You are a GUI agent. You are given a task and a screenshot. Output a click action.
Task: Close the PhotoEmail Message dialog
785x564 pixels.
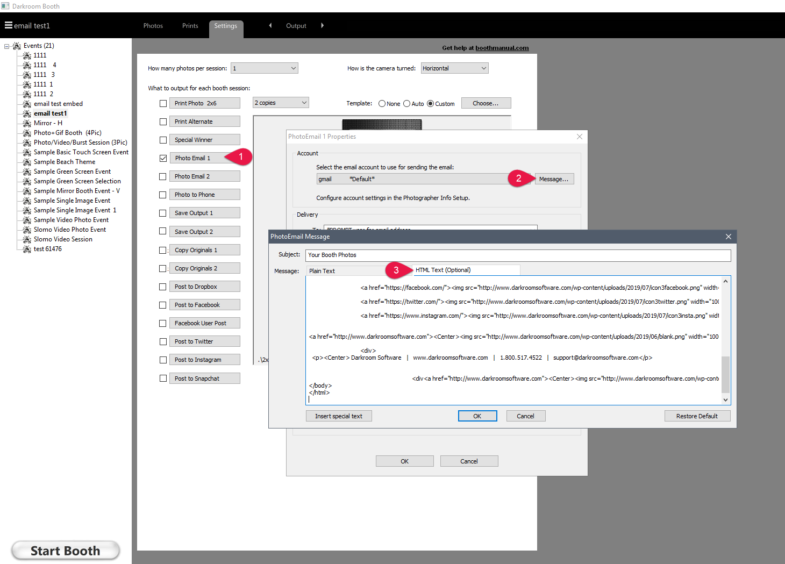(728, 237)
